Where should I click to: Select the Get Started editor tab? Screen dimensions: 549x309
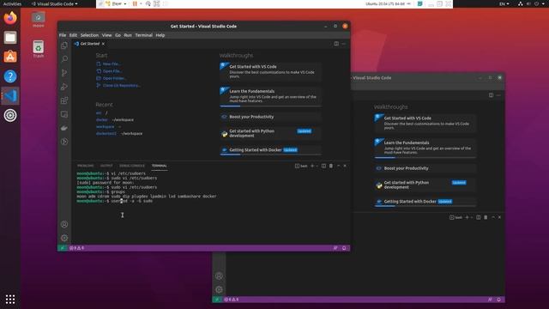coord(89,44)
